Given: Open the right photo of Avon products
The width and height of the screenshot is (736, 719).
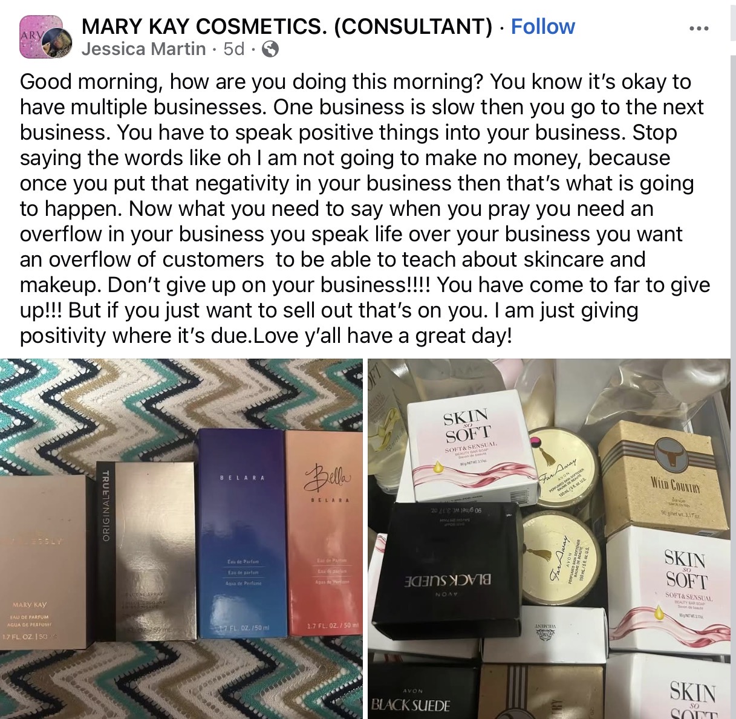Looking at the screenshot, I should pyautogui.click(x=549, y=538).
